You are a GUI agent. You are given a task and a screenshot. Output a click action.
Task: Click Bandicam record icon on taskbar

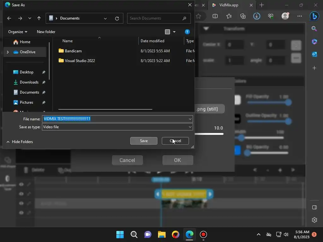click(x=203, y=234)
